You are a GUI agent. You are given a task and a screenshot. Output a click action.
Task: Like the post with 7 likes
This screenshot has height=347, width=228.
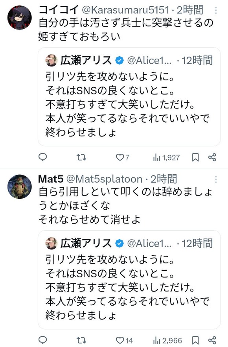tap(123, 157)
